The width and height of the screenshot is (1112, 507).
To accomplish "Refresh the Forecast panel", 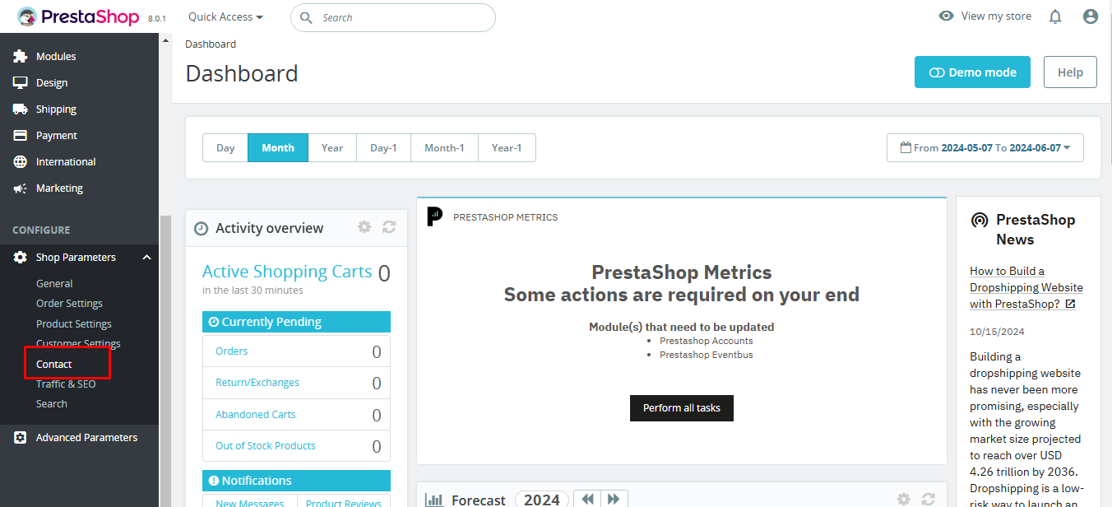I will [929, 500].
